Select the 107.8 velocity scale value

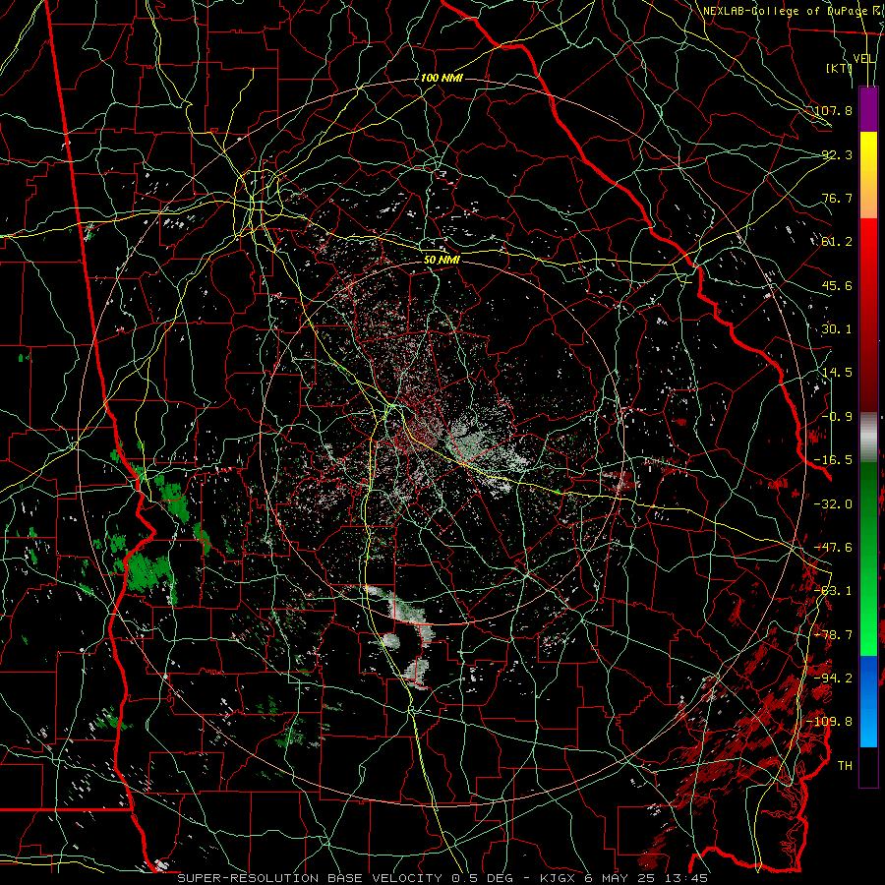click(833, 110)
